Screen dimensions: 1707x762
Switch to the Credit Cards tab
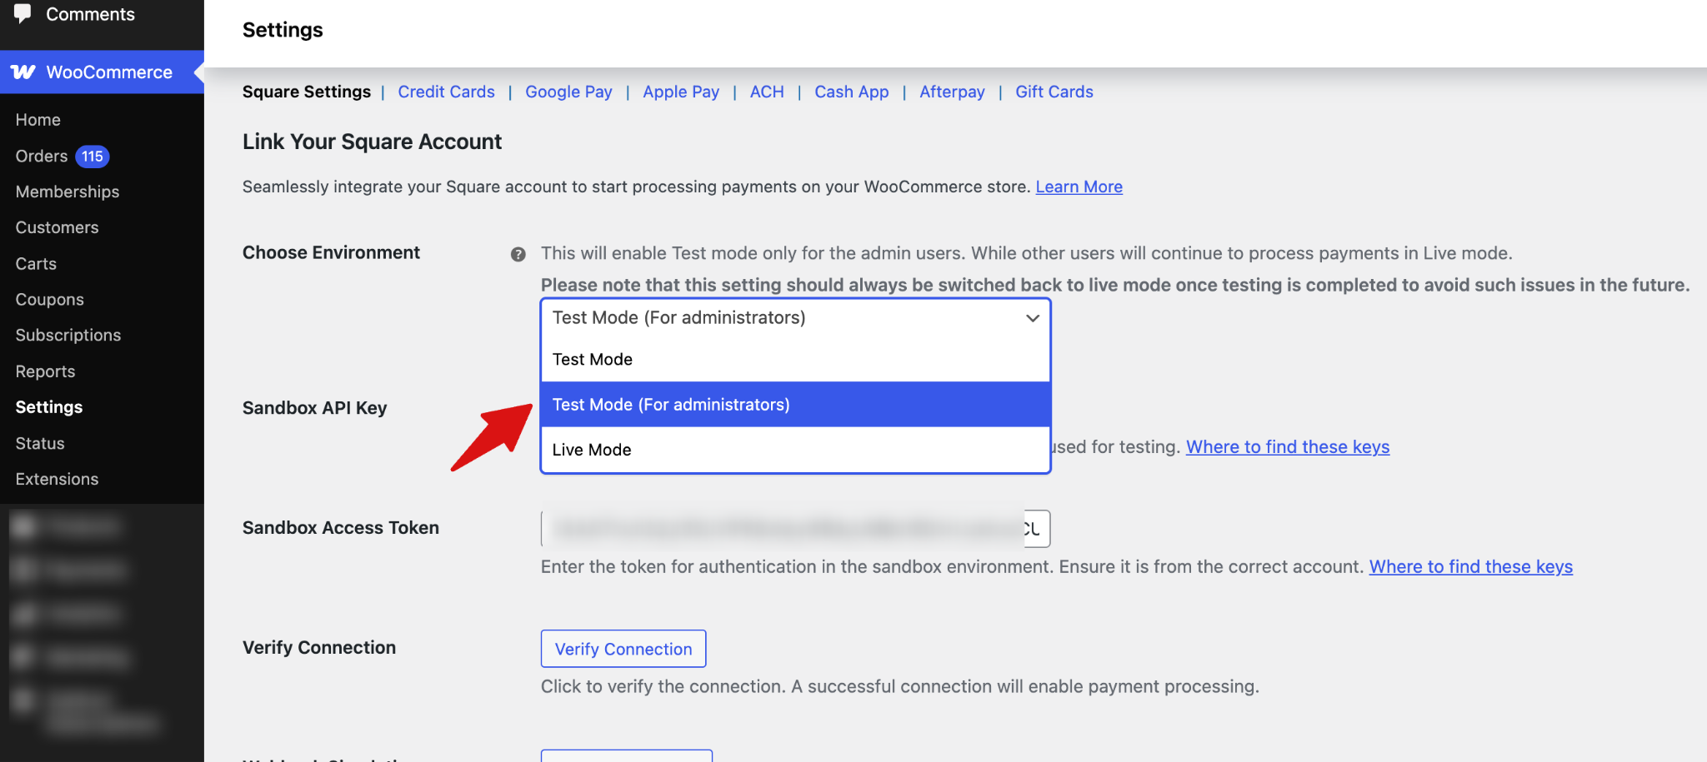point(446,92)
